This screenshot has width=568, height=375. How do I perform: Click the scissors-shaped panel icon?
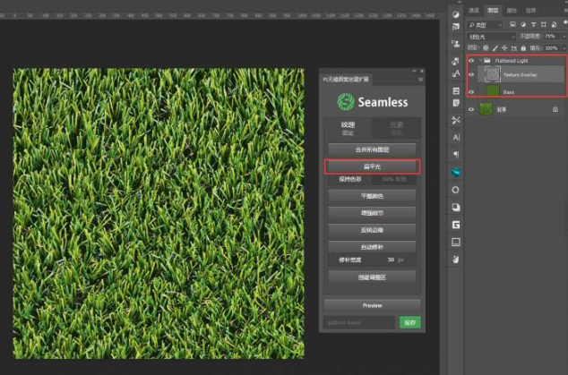[456, 120]
